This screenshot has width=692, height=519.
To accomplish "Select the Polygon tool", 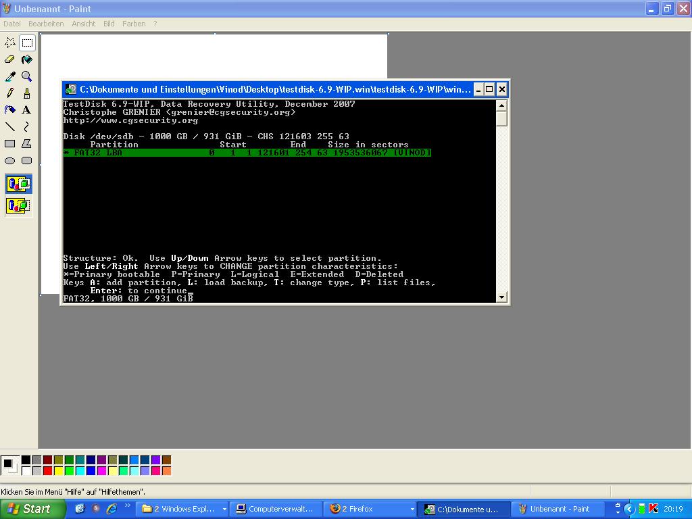I will pos(27,143).
